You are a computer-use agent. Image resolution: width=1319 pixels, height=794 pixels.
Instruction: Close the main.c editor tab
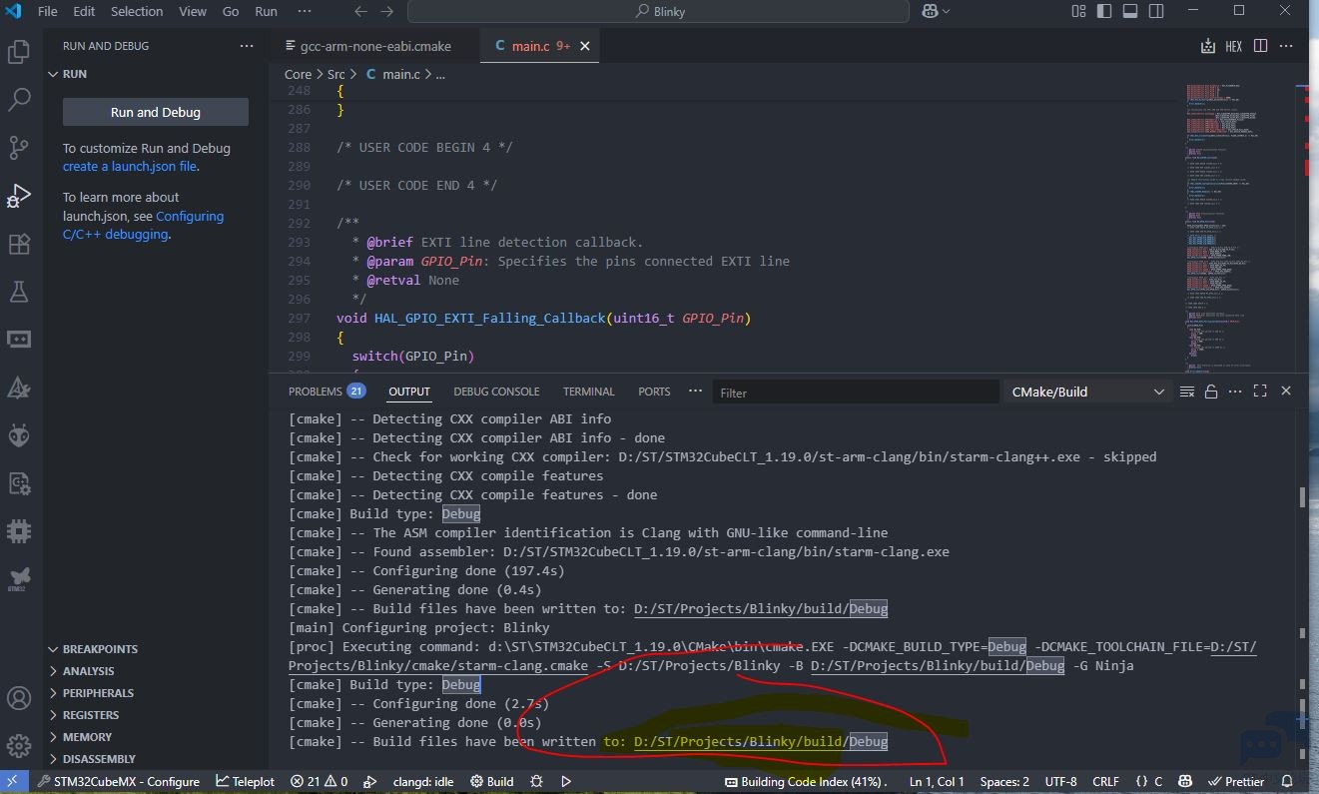[585, 46]
